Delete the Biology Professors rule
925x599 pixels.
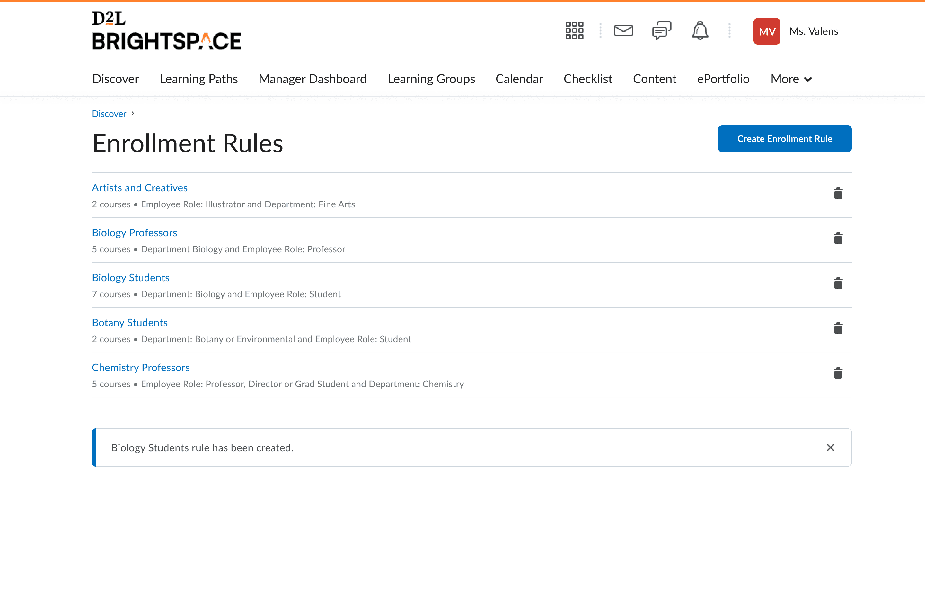tap(838, 239)
